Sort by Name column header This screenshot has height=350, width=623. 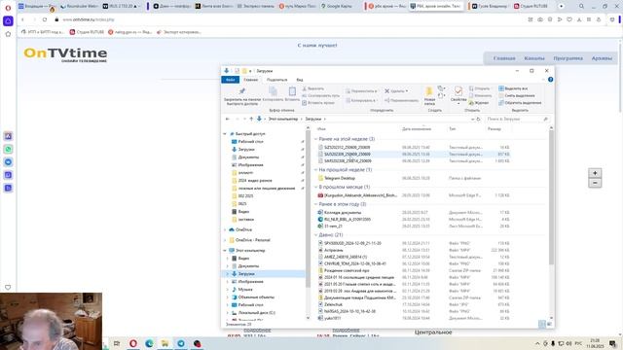322,129
